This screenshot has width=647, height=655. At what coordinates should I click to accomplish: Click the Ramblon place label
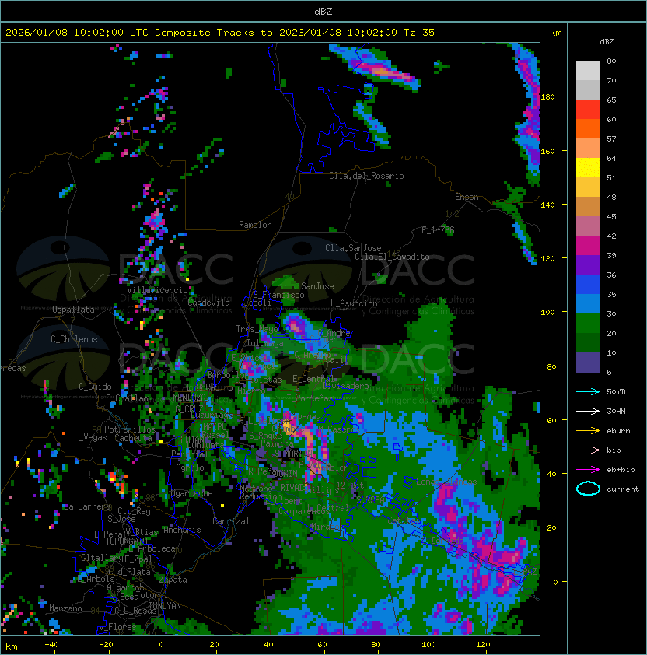click(x=255, y=225)
